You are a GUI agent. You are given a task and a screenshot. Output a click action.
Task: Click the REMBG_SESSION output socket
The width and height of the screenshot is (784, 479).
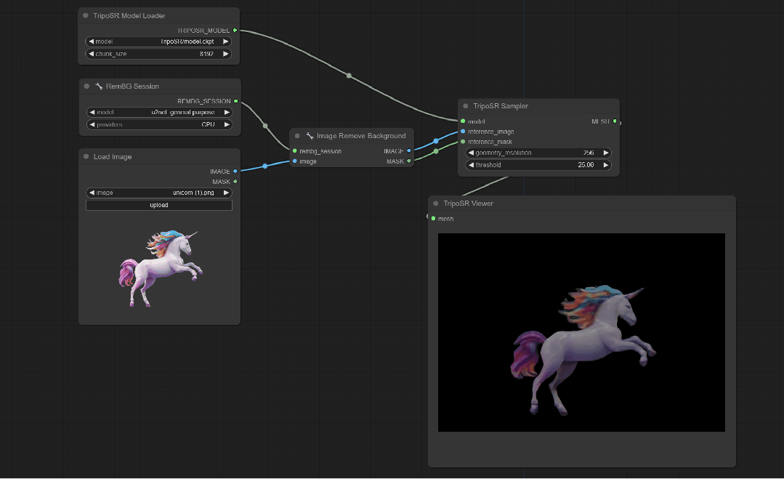(x=236, y=101)
